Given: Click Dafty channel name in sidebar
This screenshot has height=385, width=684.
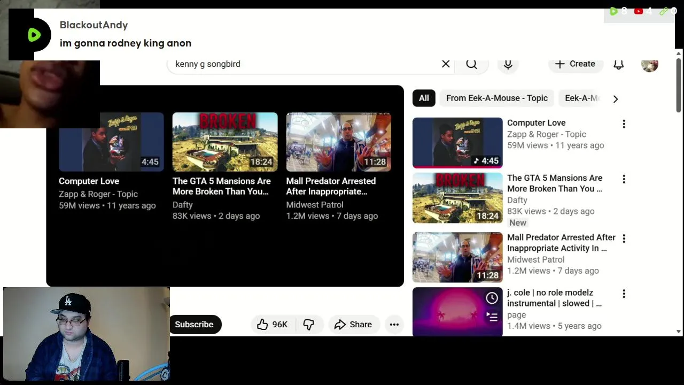Looking at the screenshot, I should coord(517,201).
